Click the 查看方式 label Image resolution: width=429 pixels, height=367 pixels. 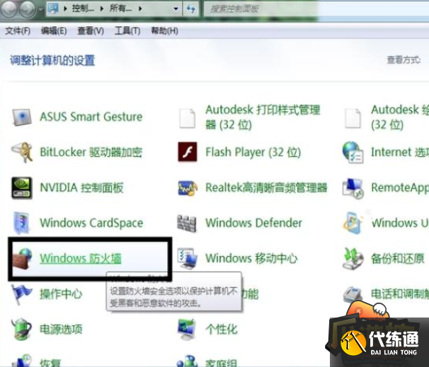tap(404, 60)
